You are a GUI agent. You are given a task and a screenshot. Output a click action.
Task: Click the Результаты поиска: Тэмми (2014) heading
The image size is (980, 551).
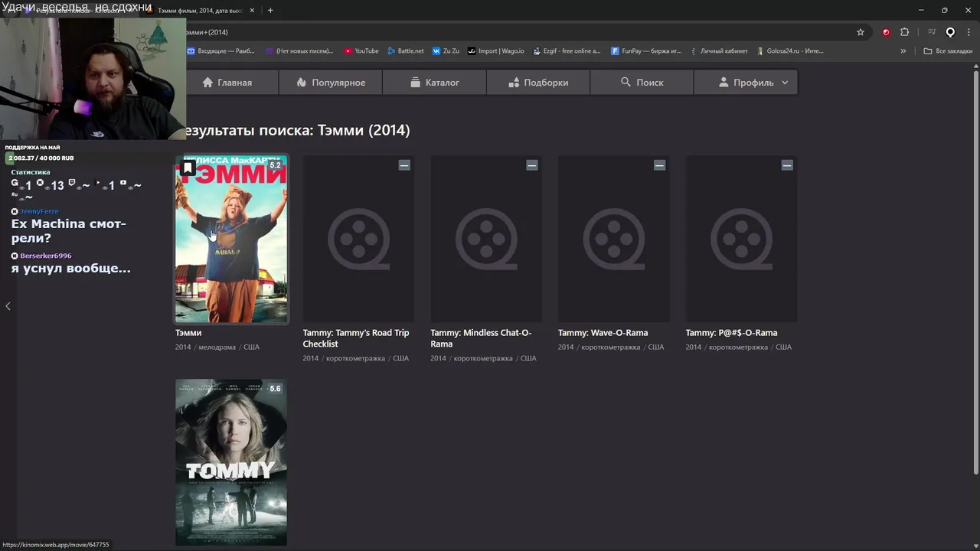click(x=298, y=130)
